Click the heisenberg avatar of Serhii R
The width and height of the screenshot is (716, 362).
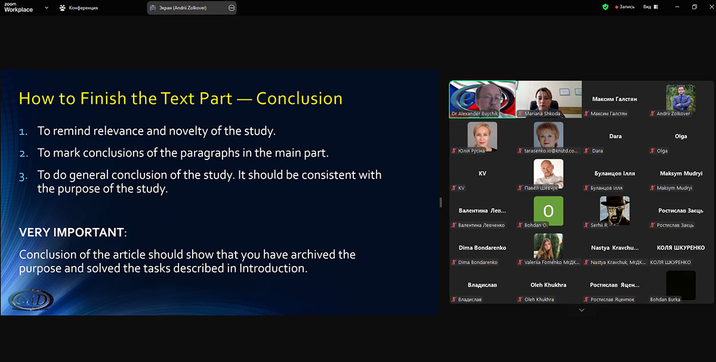pos(615,210)
